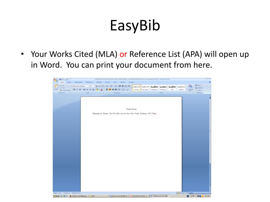
Task: Expand the Font dialog launcher
Action: click(x=104, y=93)
